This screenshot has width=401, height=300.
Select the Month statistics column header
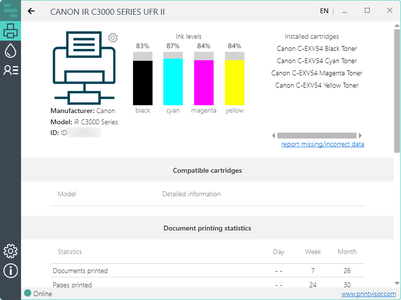point(347,252)
